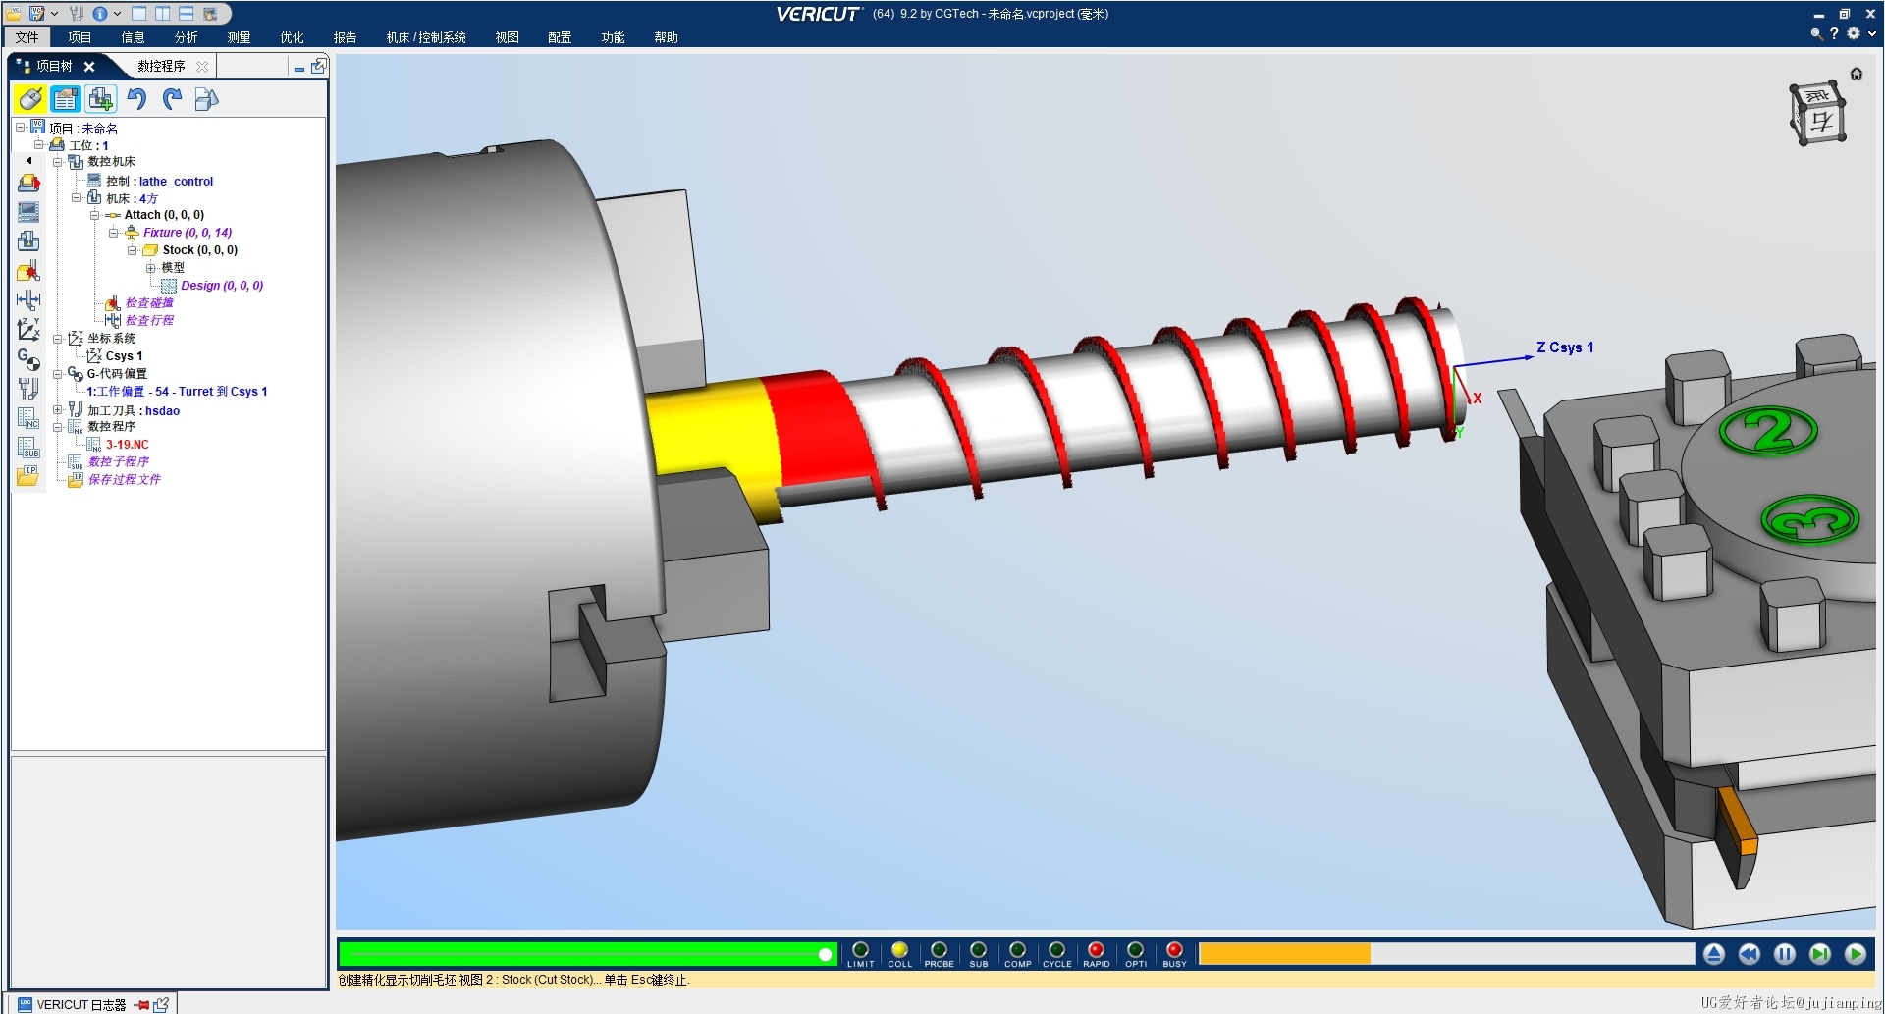
Task: Collapse the 工位 : 1 tree node
Action: tap(39, 144)
